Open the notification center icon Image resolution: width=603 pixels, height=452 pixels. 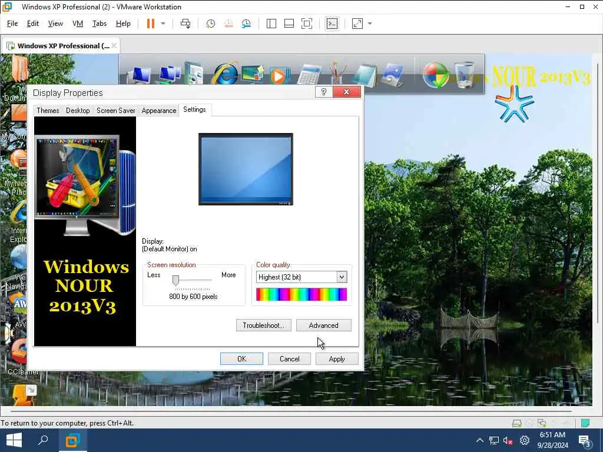[585, 440]
